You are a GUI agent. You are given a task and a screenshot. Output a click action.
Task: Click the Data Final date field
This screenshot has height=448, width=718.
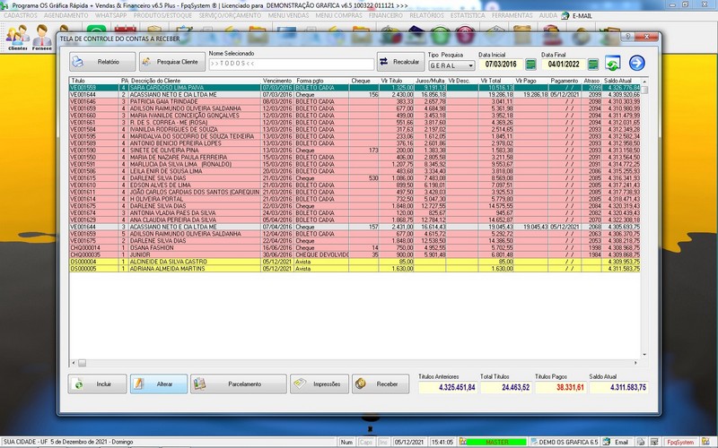[x=564, y=65]
